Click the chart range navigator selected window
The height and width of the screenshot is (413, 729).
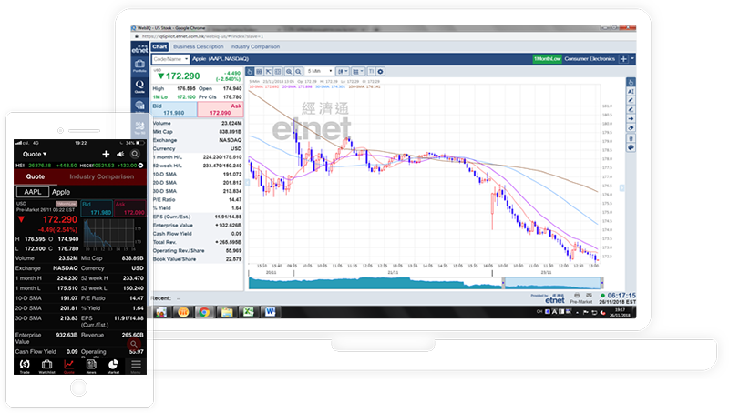(552, 283)
